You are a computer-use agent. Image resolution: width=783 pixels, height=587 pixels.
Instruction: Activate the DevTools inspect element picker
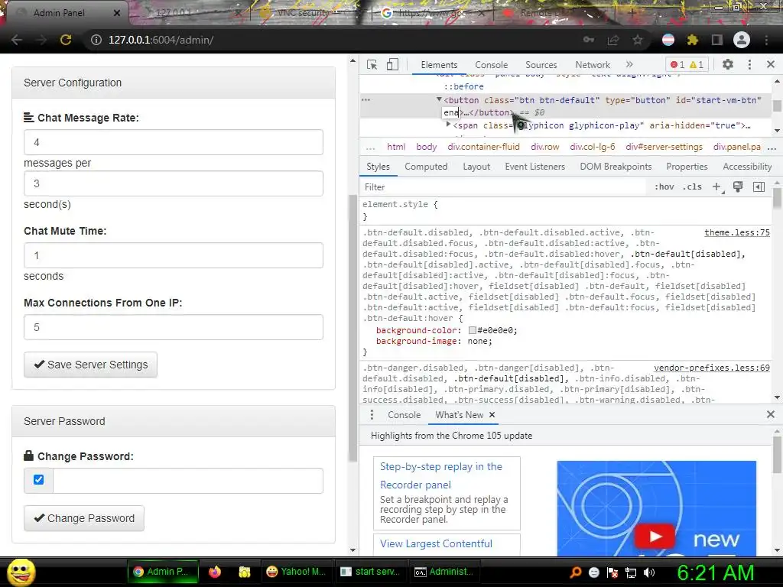pos(372,64)
